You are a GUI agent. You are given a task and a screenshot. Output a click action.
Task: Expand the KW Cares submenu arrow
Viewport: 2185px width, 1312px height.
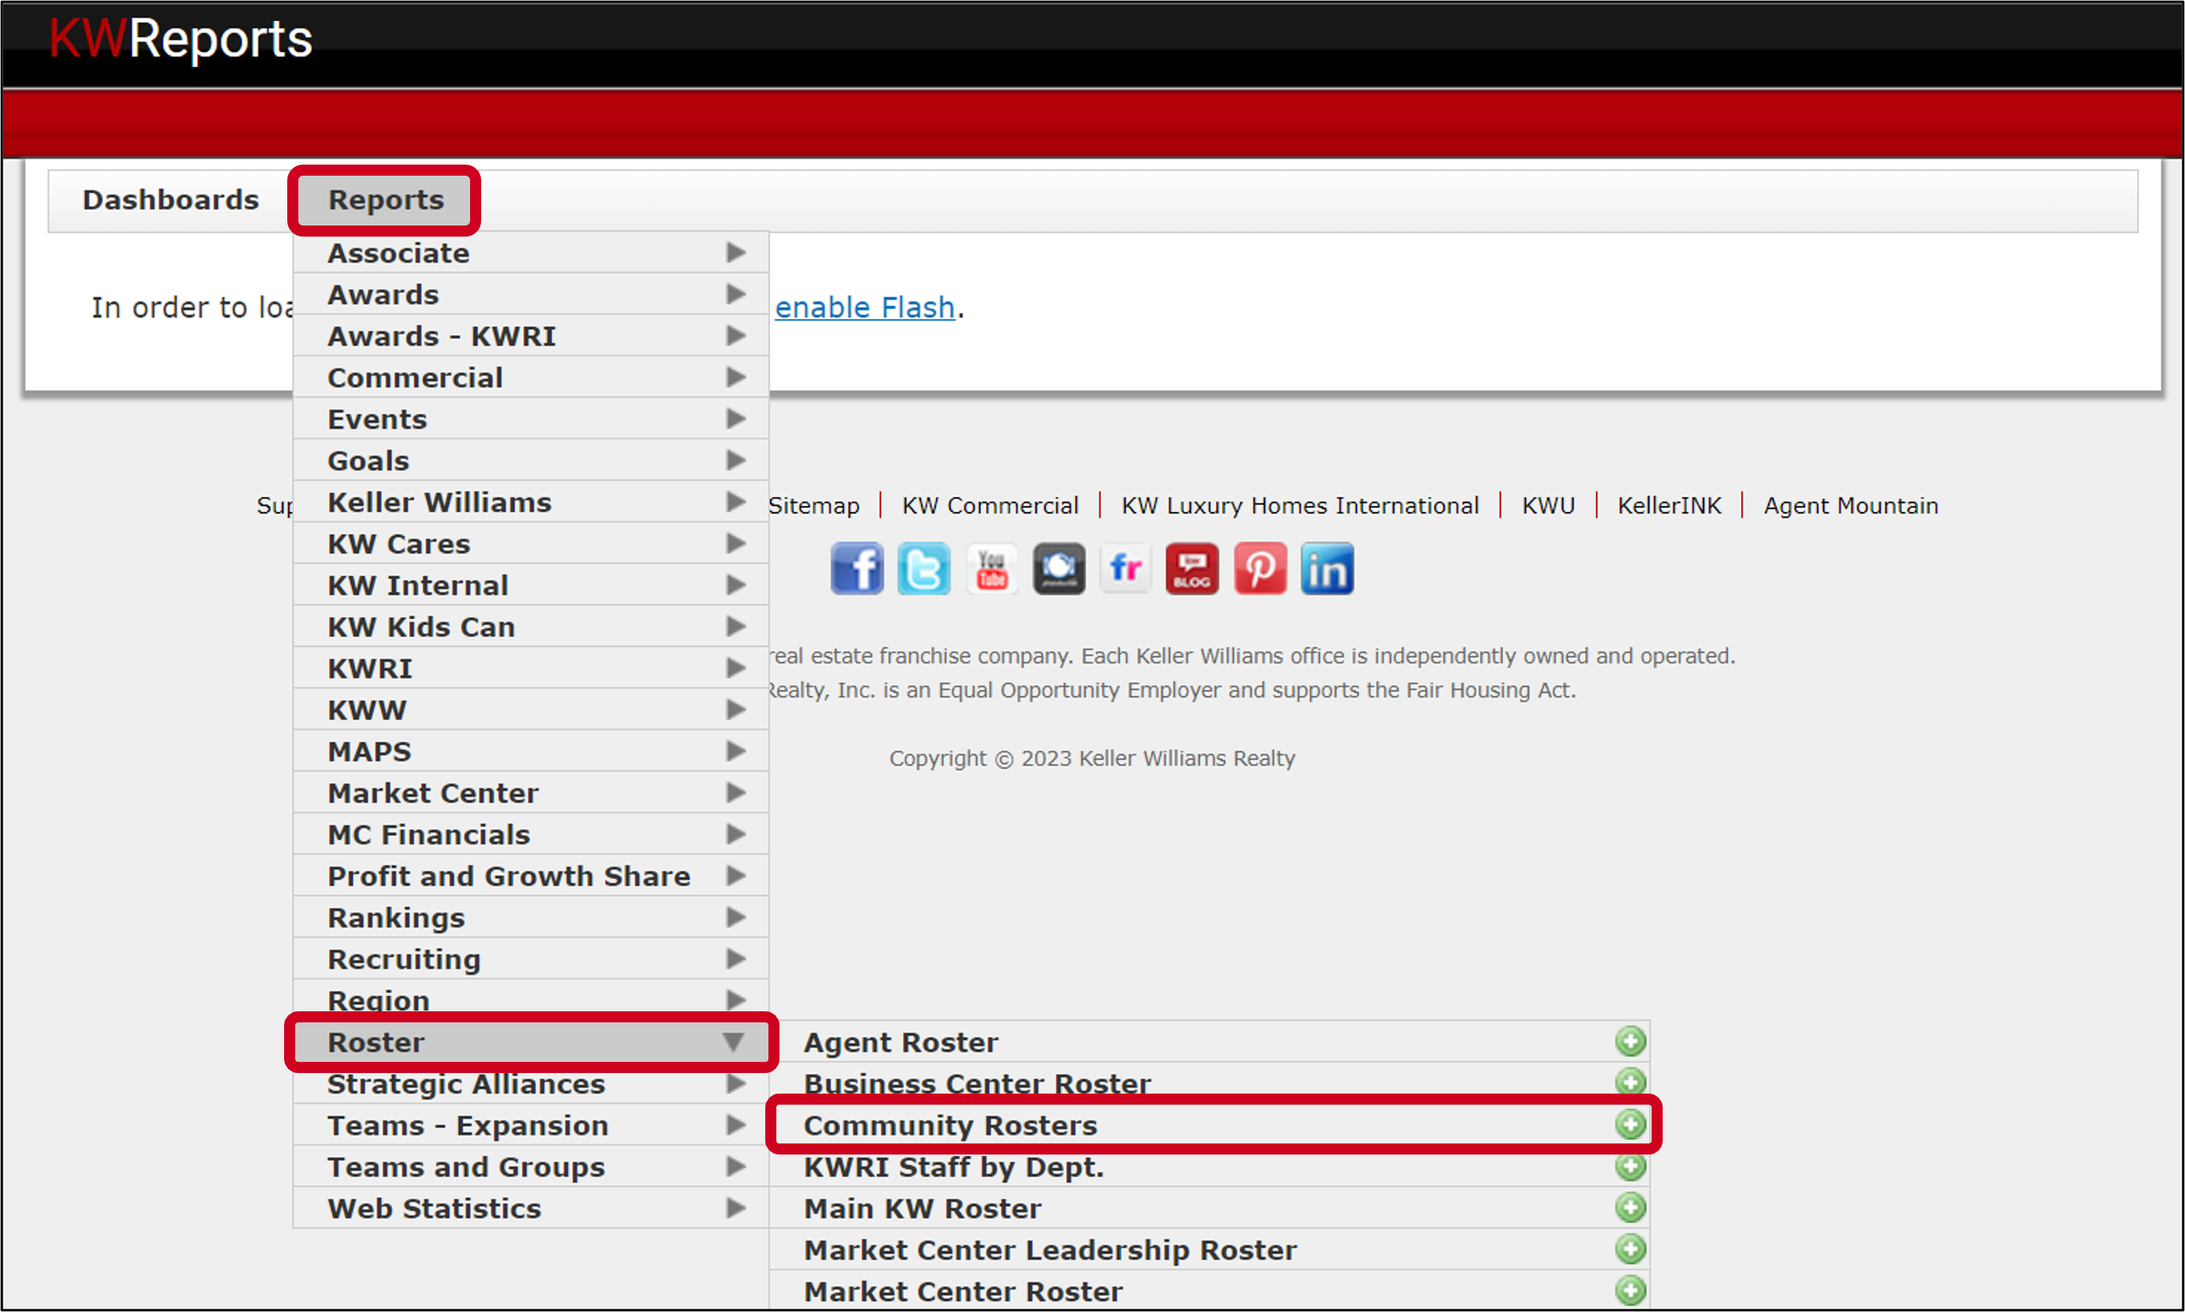coord(735,544)
